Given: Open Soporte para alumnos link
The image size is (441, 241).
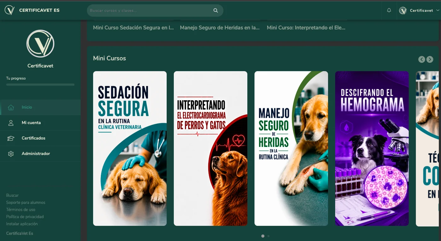Looking at the screenshot, I should point(26,203).
